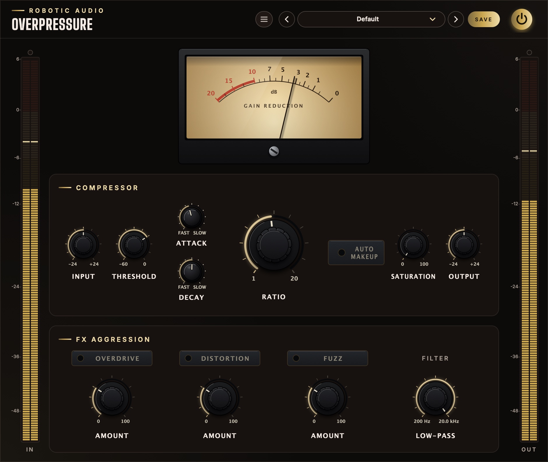The height and width of the screenshot is (462, 548).
Task: Go to the previous preset
Action: coord(287,19)
